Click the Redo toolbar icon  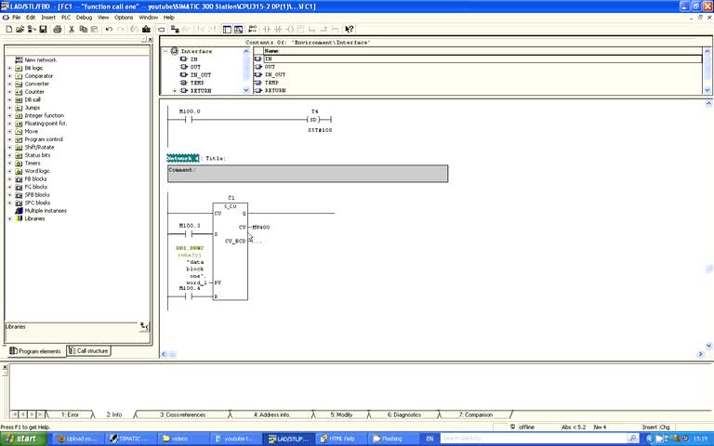[121, 29]
